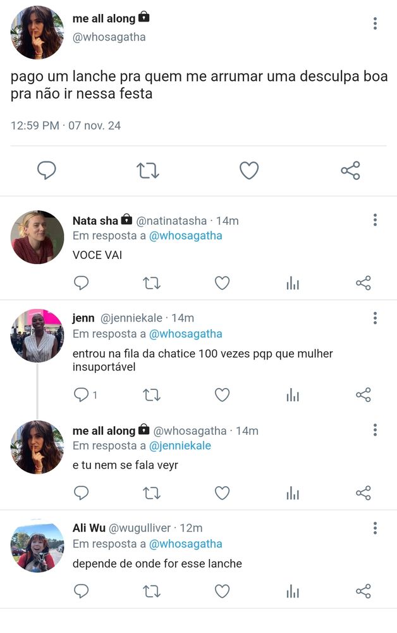397x633 pixels.
Task: Like the main tweet about the festa
Action: pyautogui.click(x=249, y=170)
